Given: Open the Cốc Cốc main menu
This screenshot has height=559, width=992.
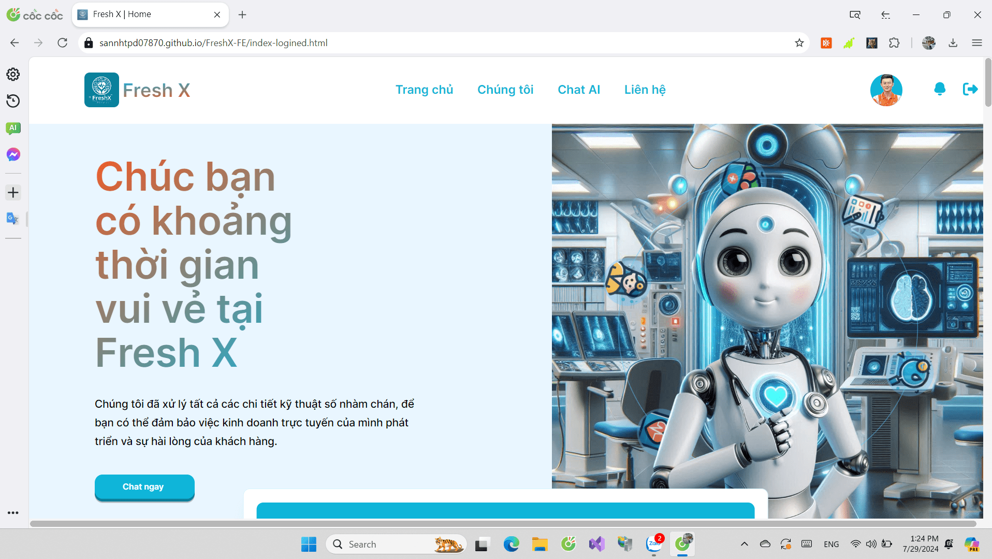Looking at the screenshot, I should click(977, 43).
